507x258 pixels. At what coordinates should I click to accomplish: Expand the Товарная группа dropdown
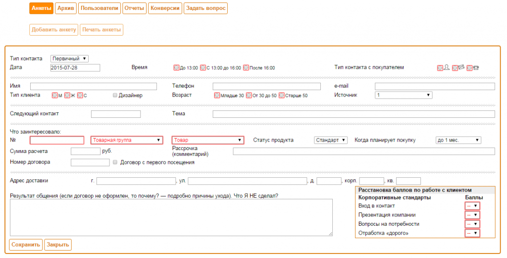(127, 140)
